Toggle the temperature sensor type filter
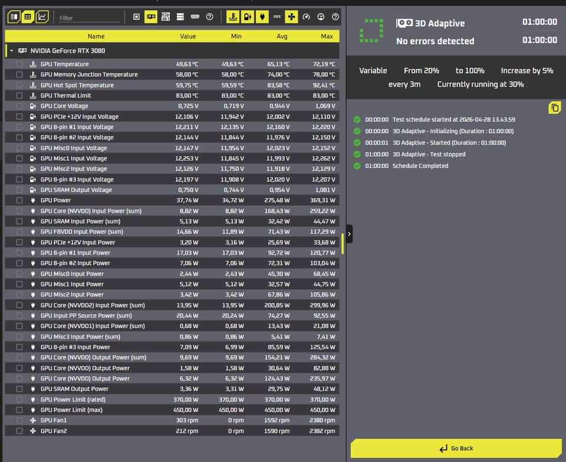 coord(233,16)
